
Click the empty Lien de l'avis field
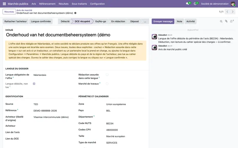53,132
